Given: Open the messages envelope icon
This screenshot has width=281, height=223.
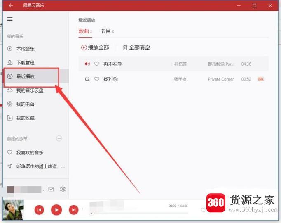Looking at the screenshot, I should coord(51,189).
